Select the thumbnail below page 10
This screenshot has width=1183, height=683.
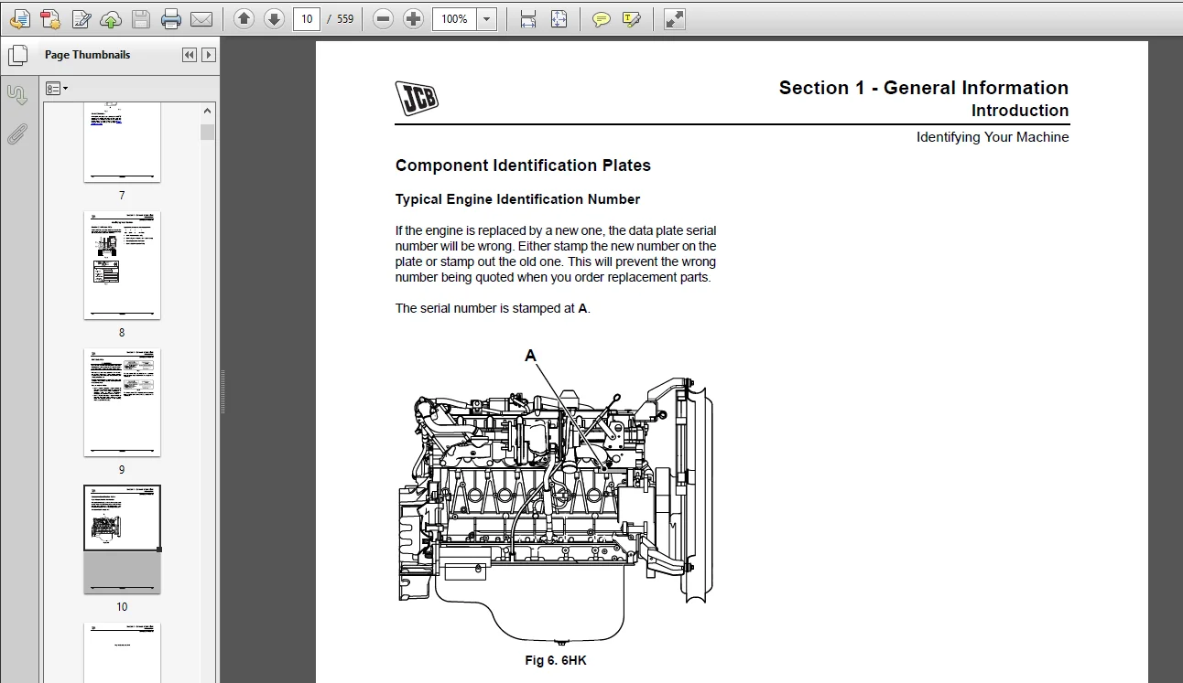[122, 653]
